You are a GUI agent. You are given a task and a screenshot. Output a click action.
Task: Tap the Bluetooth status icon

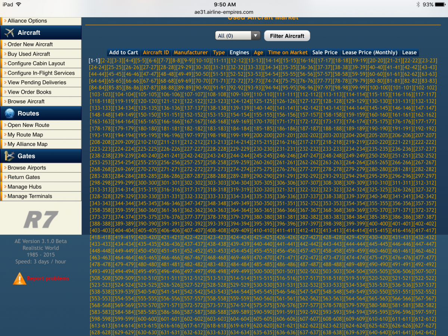(418, 4)
